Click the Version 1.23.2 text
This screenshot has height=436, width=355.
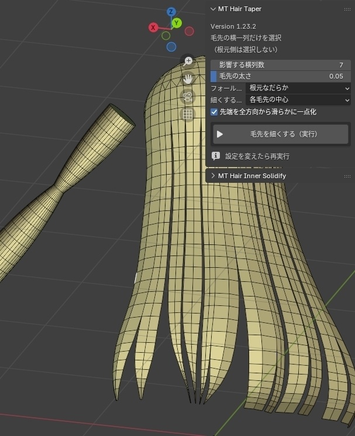point(233,26)
